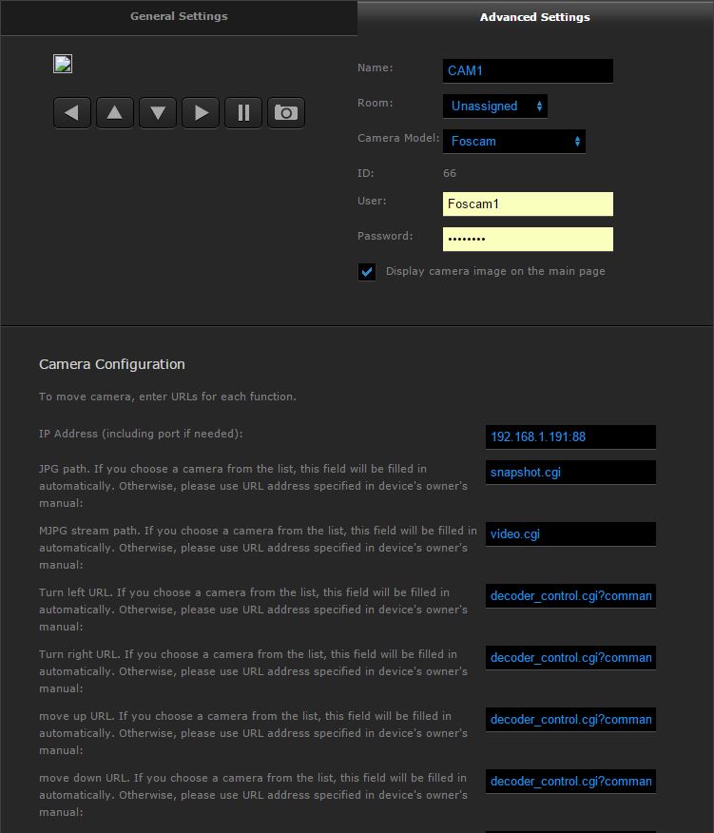Click the IP Address field 192.168.1.191:88
The height and width of the screenshot is (833, 714).
[570, 437]
